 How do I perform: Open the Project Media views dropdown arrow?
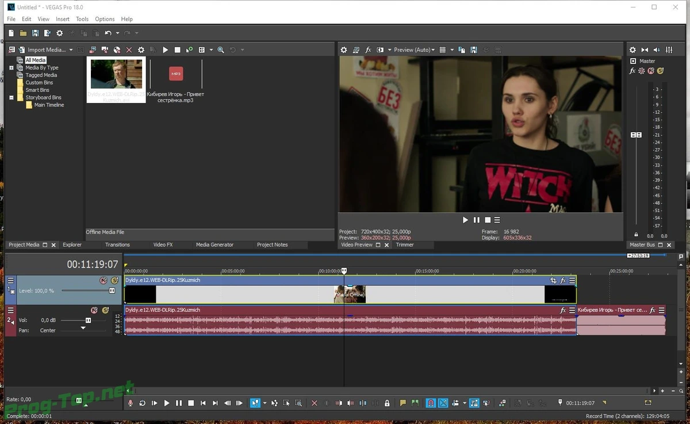pyautogui.click(x=211, y=50)
